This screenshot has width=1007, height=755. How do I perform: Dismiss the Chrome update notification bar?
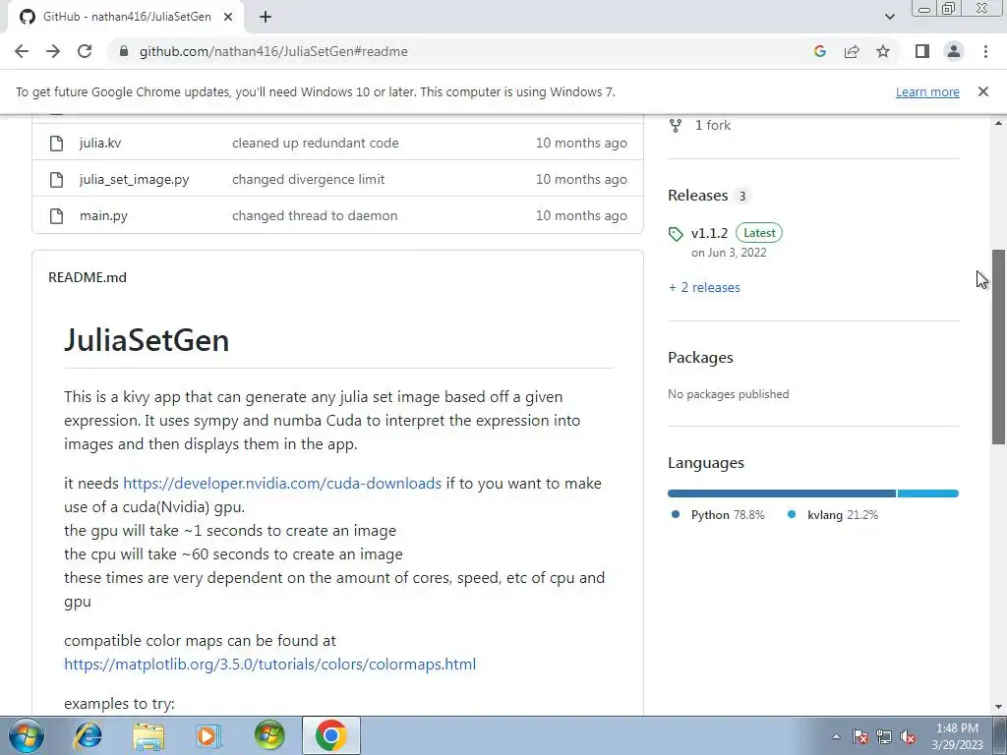(982, 91)
